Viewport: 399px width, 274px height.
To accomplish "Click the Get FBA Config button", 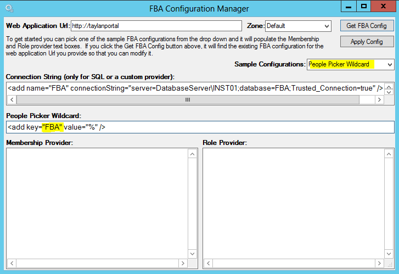I will coord(367,26).
